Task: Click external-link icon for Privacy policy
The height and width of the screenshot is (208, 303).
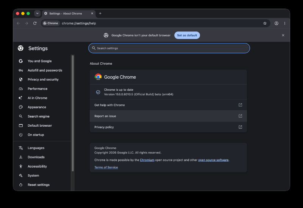Action: [x=240, y=127]
